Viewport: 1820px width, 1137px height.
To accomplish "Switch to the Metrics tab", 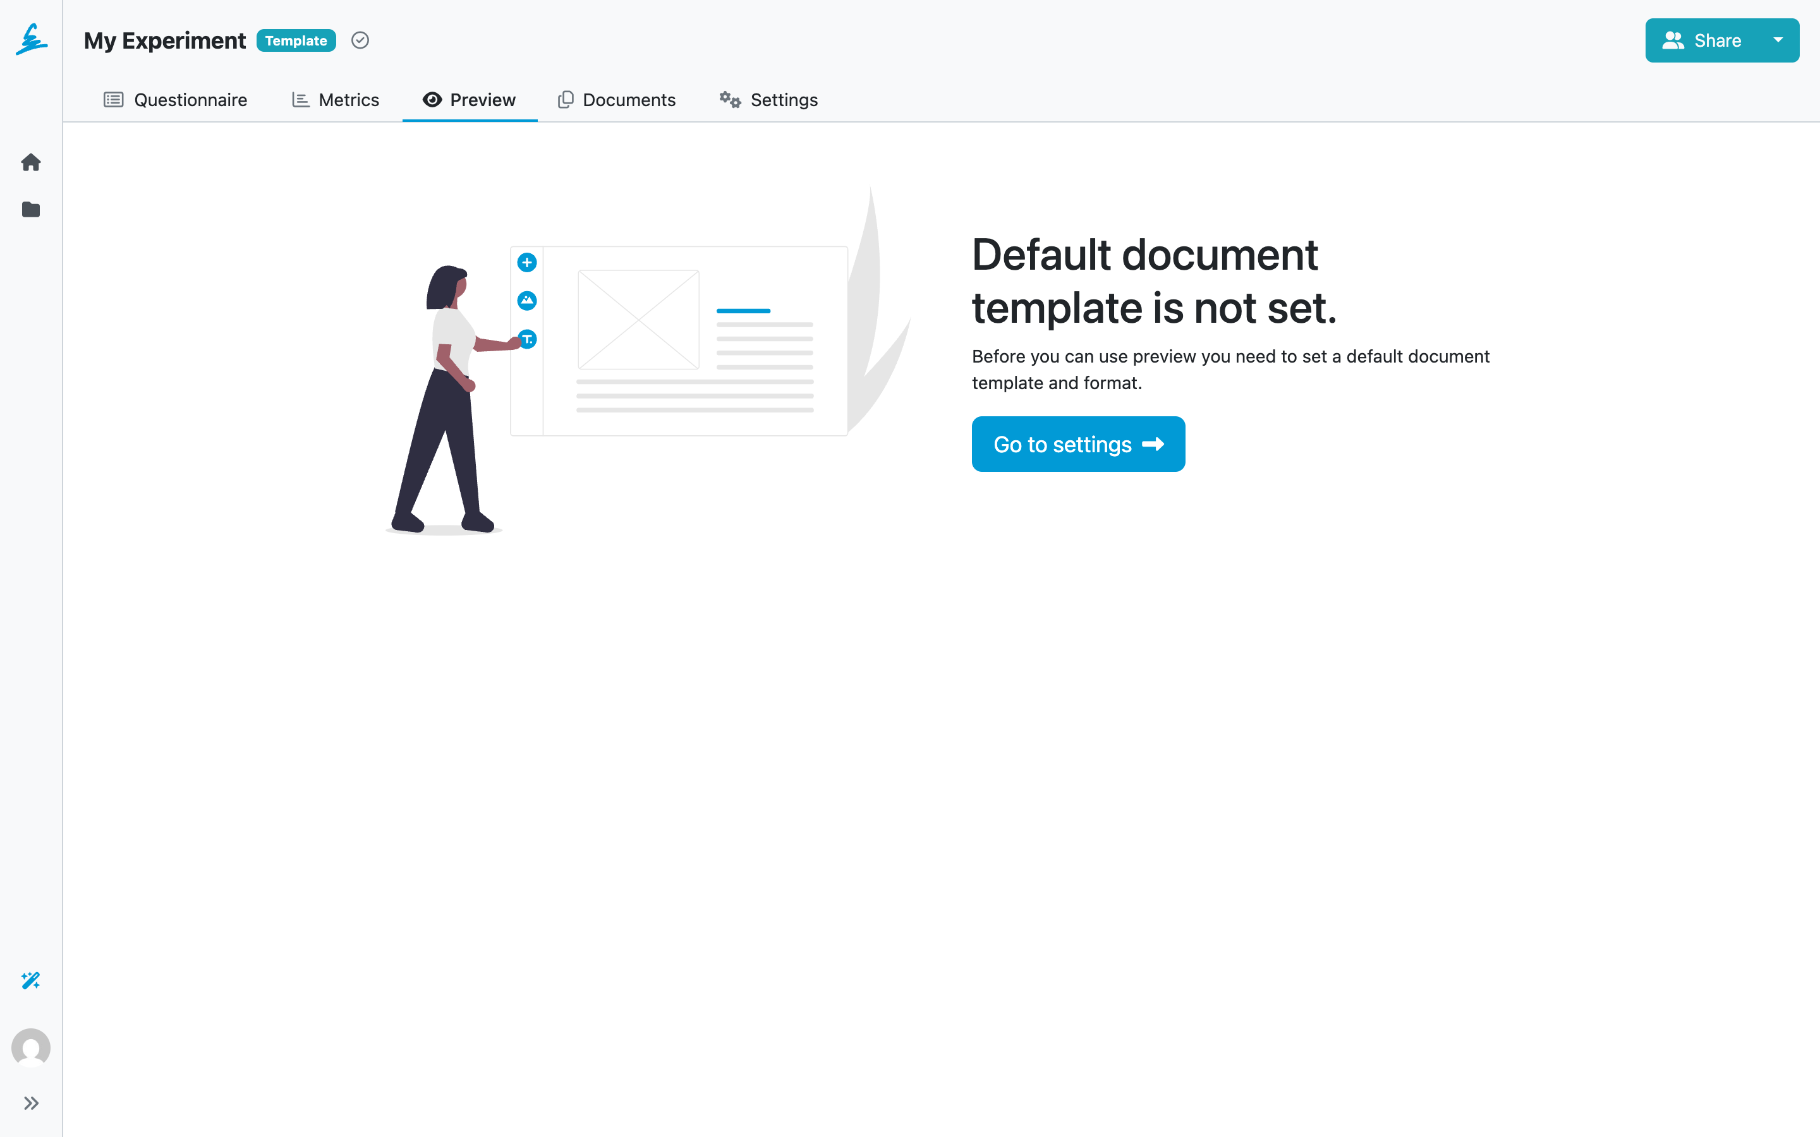I will pos(336,100).
